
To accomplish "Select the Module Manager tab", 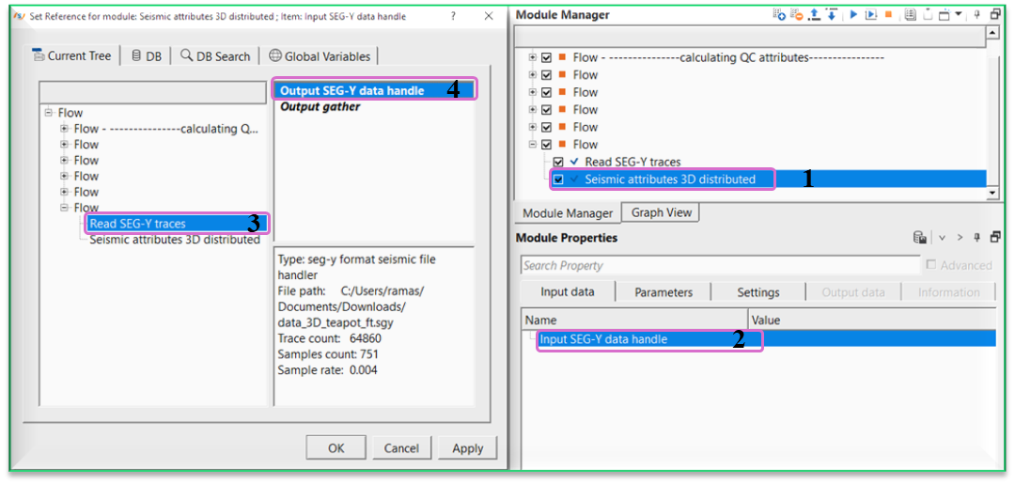I will 567,213.
